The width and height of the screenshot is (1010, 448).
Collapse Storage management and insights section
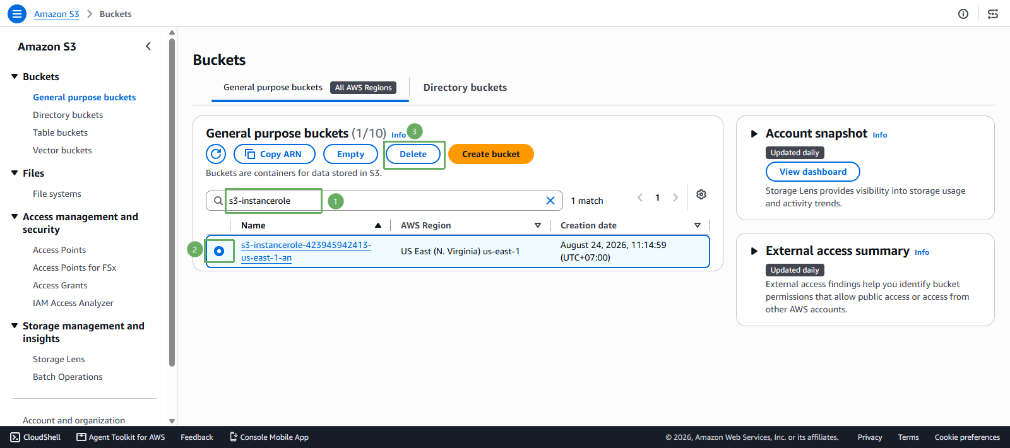click(x=15, y=326)
